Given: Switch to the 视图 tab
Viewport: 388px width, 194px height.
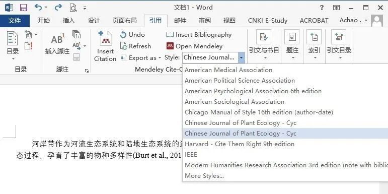Looking at the screenshot, I should [x=229, y=21].
